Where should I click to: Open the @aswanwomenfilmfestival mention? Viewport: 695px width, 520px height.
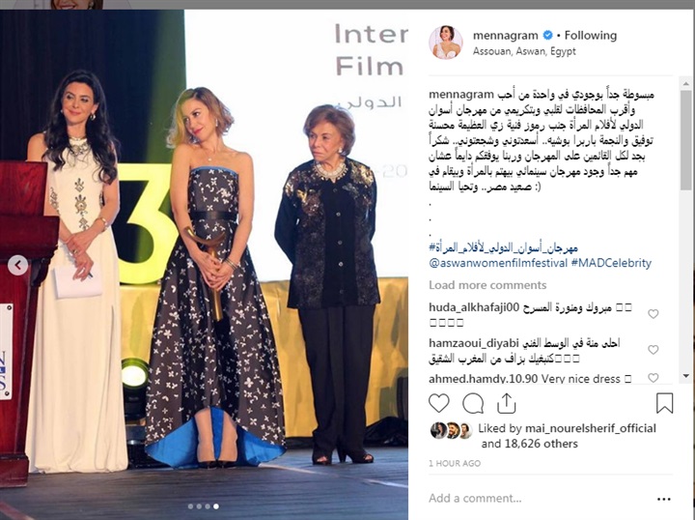498,263
